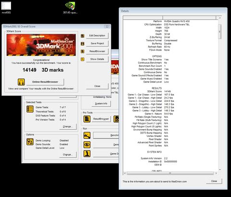Click the second column header in Details list

(190, 18)
